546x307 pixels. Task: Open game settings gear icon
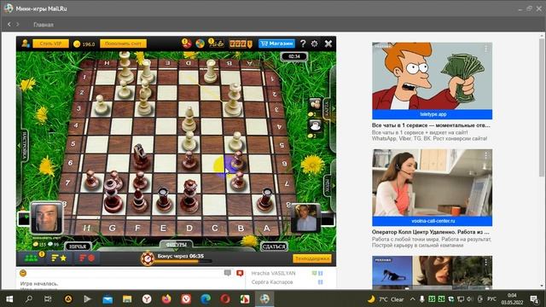pyautogui.click(x=315, y=43)
